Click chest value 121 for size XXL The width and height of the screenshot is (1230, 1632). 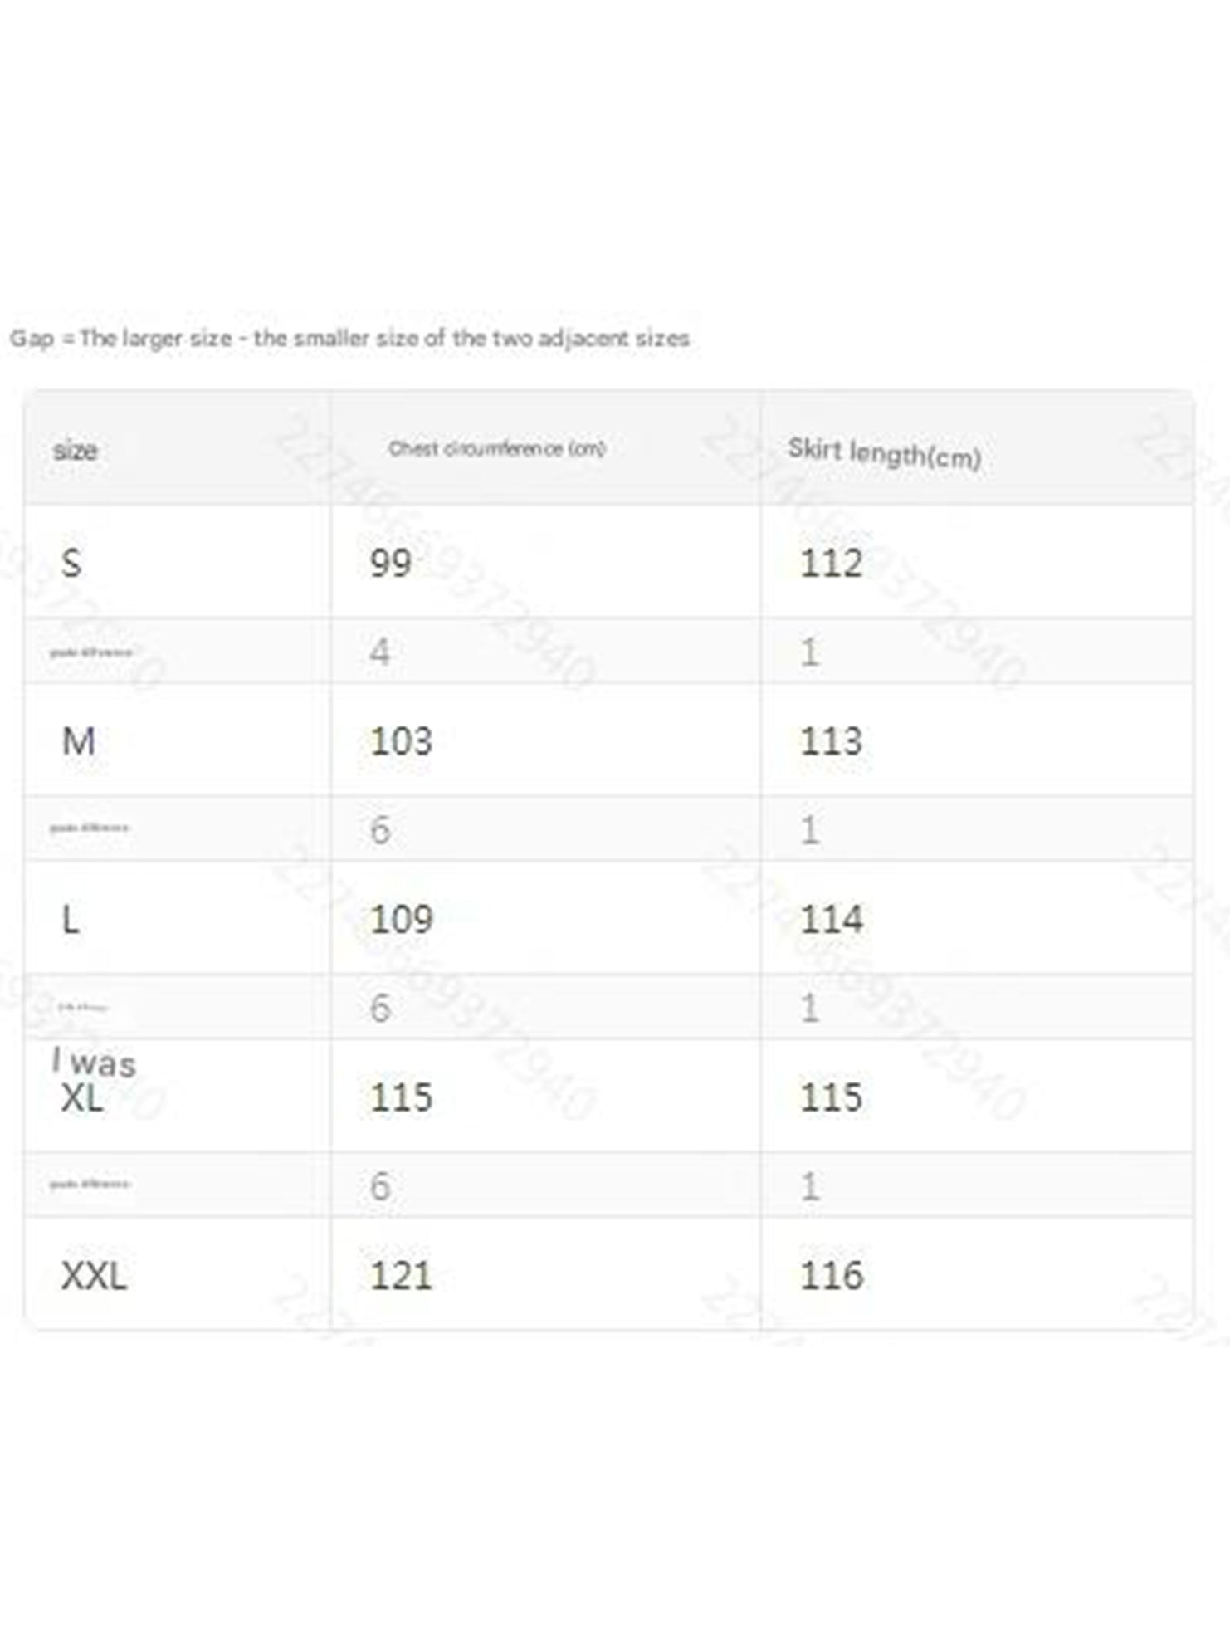coord(401,1276)
